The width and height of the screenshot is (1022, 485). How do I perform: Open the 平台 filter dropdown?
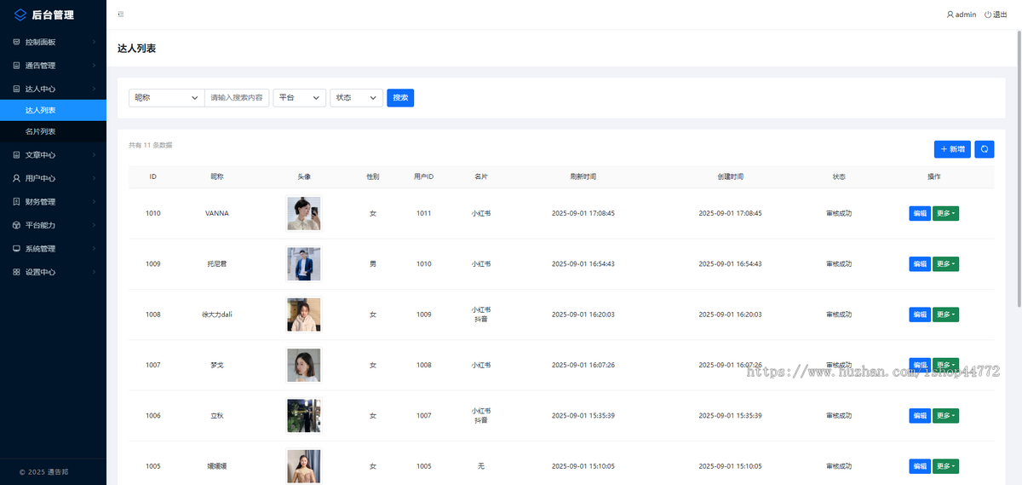point(300,98)
